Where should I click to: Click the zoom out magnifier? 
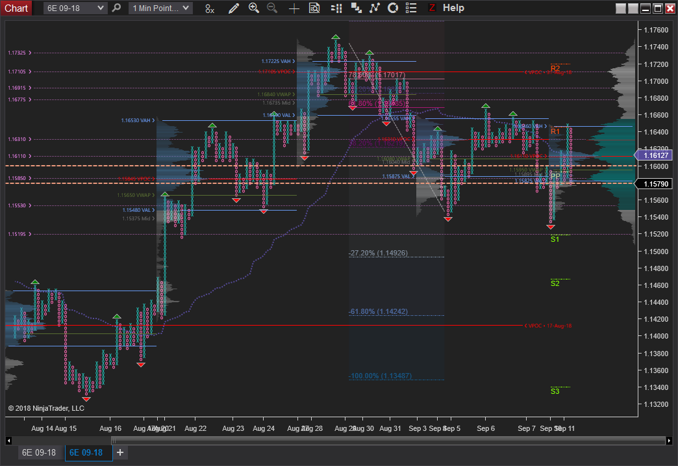point(272,8)
